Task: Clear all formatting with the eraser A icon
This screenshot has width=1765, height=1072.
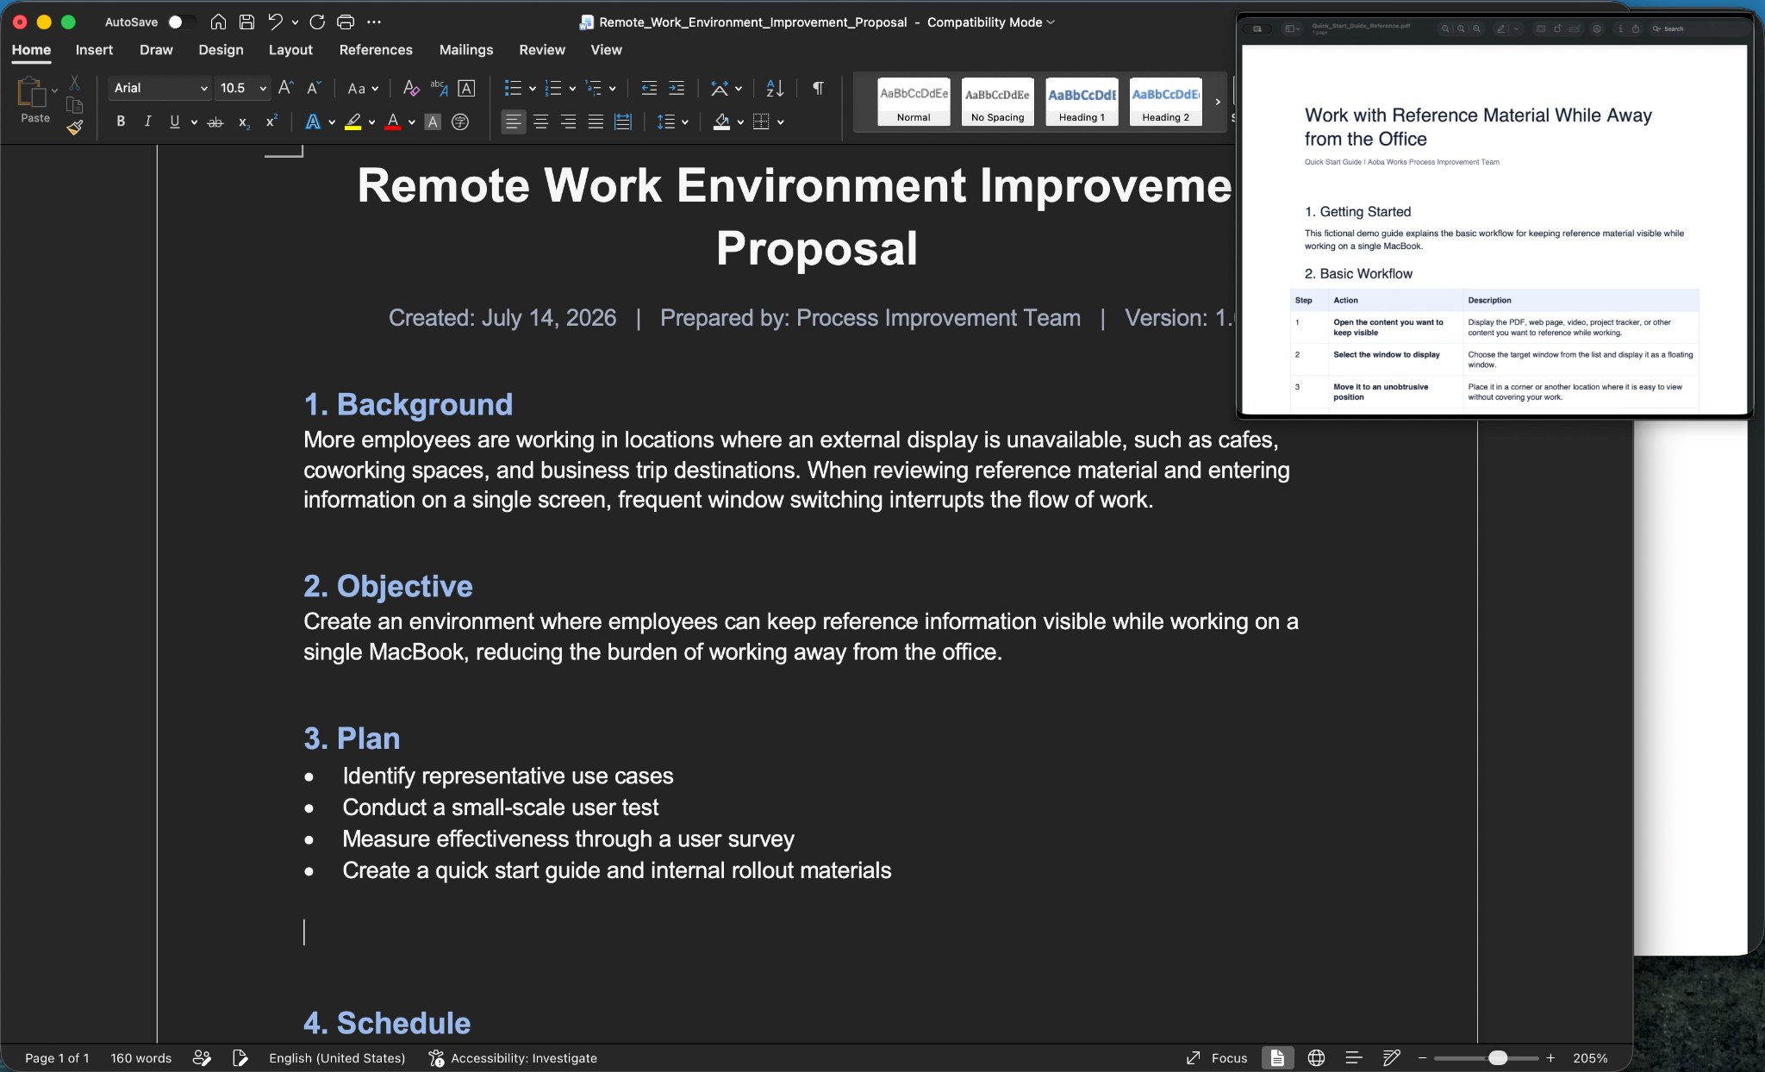Action: coord(411,88)
